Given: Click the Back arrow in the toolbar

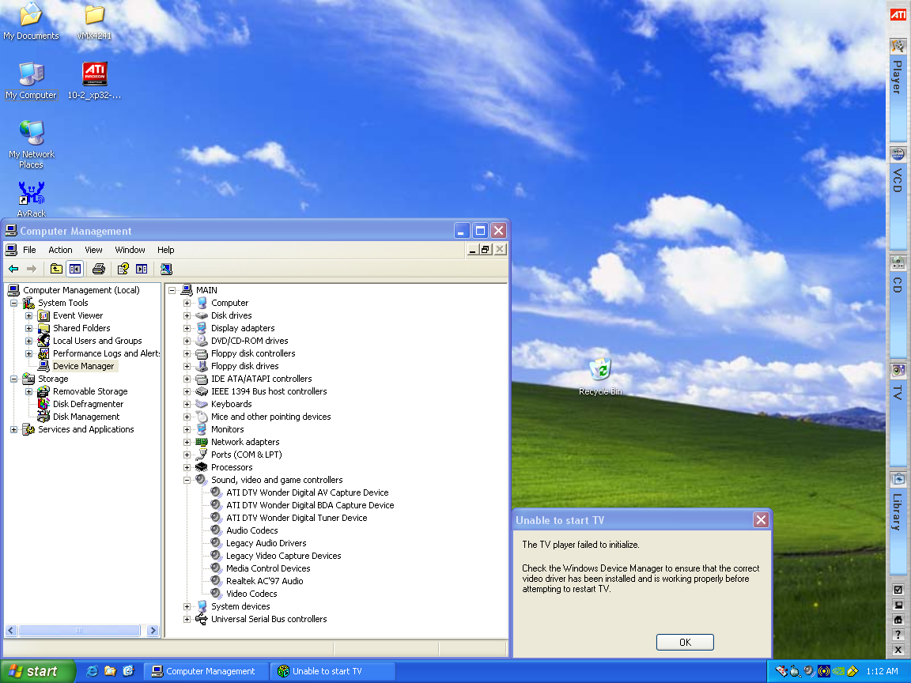Looking at the screenshot, I should (x=13, y=269).
